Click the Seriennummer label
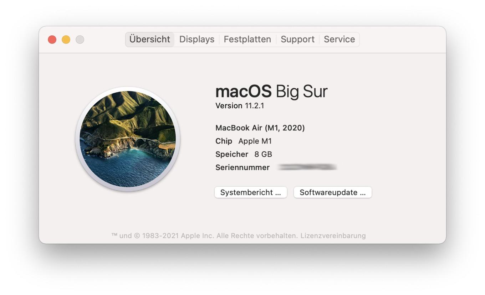Screen dimensions: 485x295 [x=242, y=167]
